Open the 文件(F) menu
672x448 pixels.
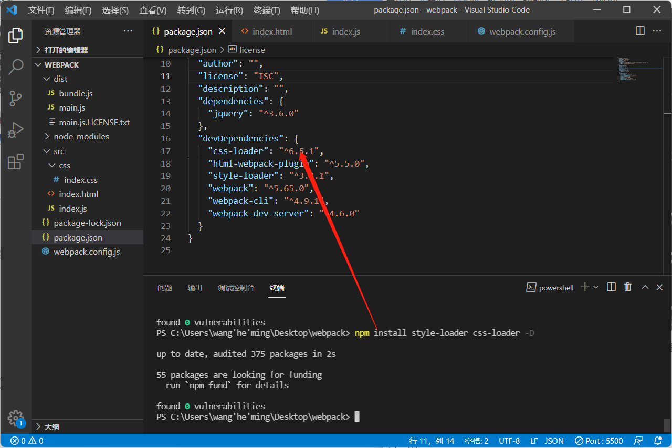pyautogui.click(x=41, y=10)
